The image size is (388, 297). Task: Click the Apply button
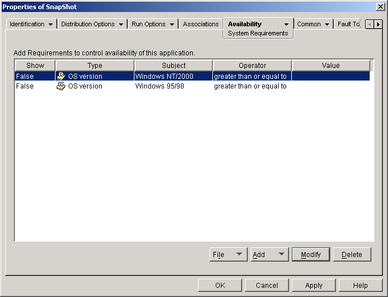[314, 286]
